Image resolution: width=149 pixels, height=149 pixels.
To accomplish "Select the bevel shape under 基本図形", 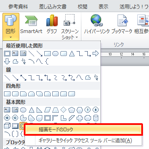I will click(x=15, y=126).
